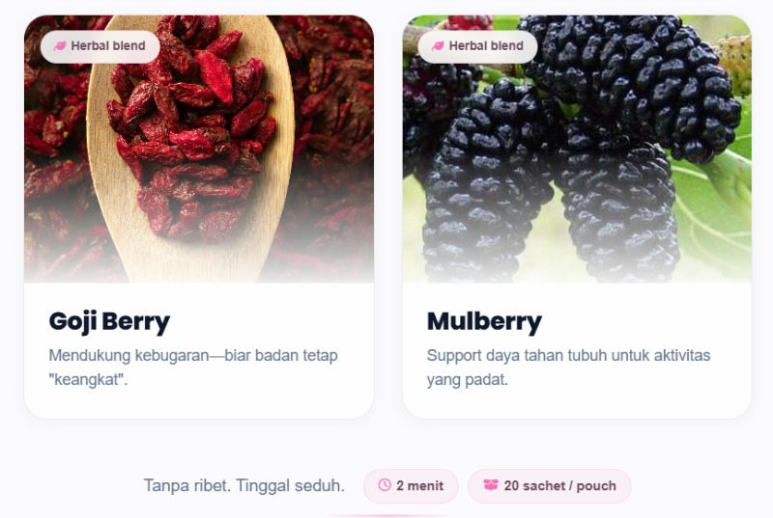Click the box icon beside 20 sachet
Viewport: 773px width, 518px height.
pos(491,485)
